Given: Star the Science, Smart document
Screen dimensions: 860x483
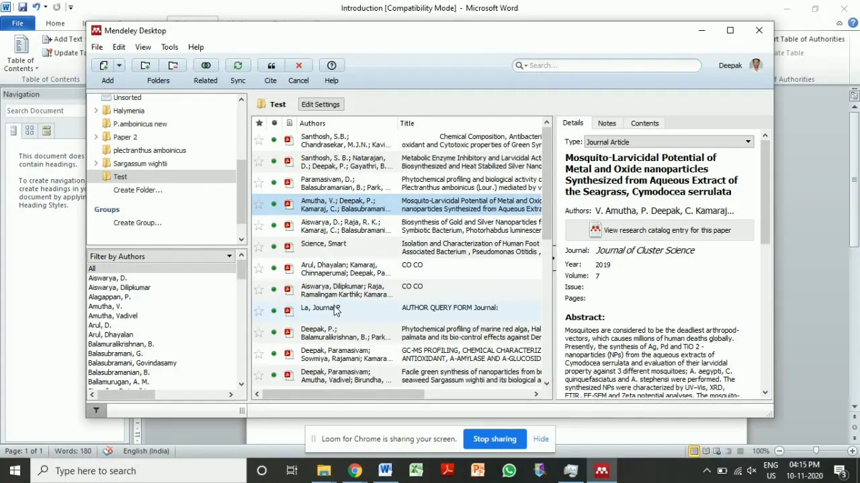Looking at the screenshot, I should [259, 247].
